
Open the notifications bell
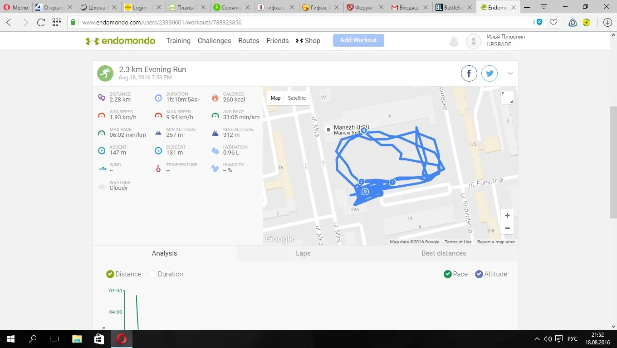click(x=454, y=42)
